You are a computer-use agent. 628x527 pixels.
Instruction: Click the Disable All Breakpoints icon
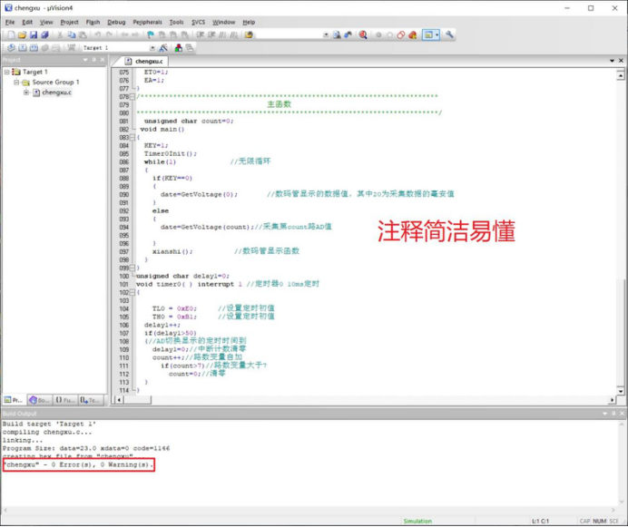(401, 34)
